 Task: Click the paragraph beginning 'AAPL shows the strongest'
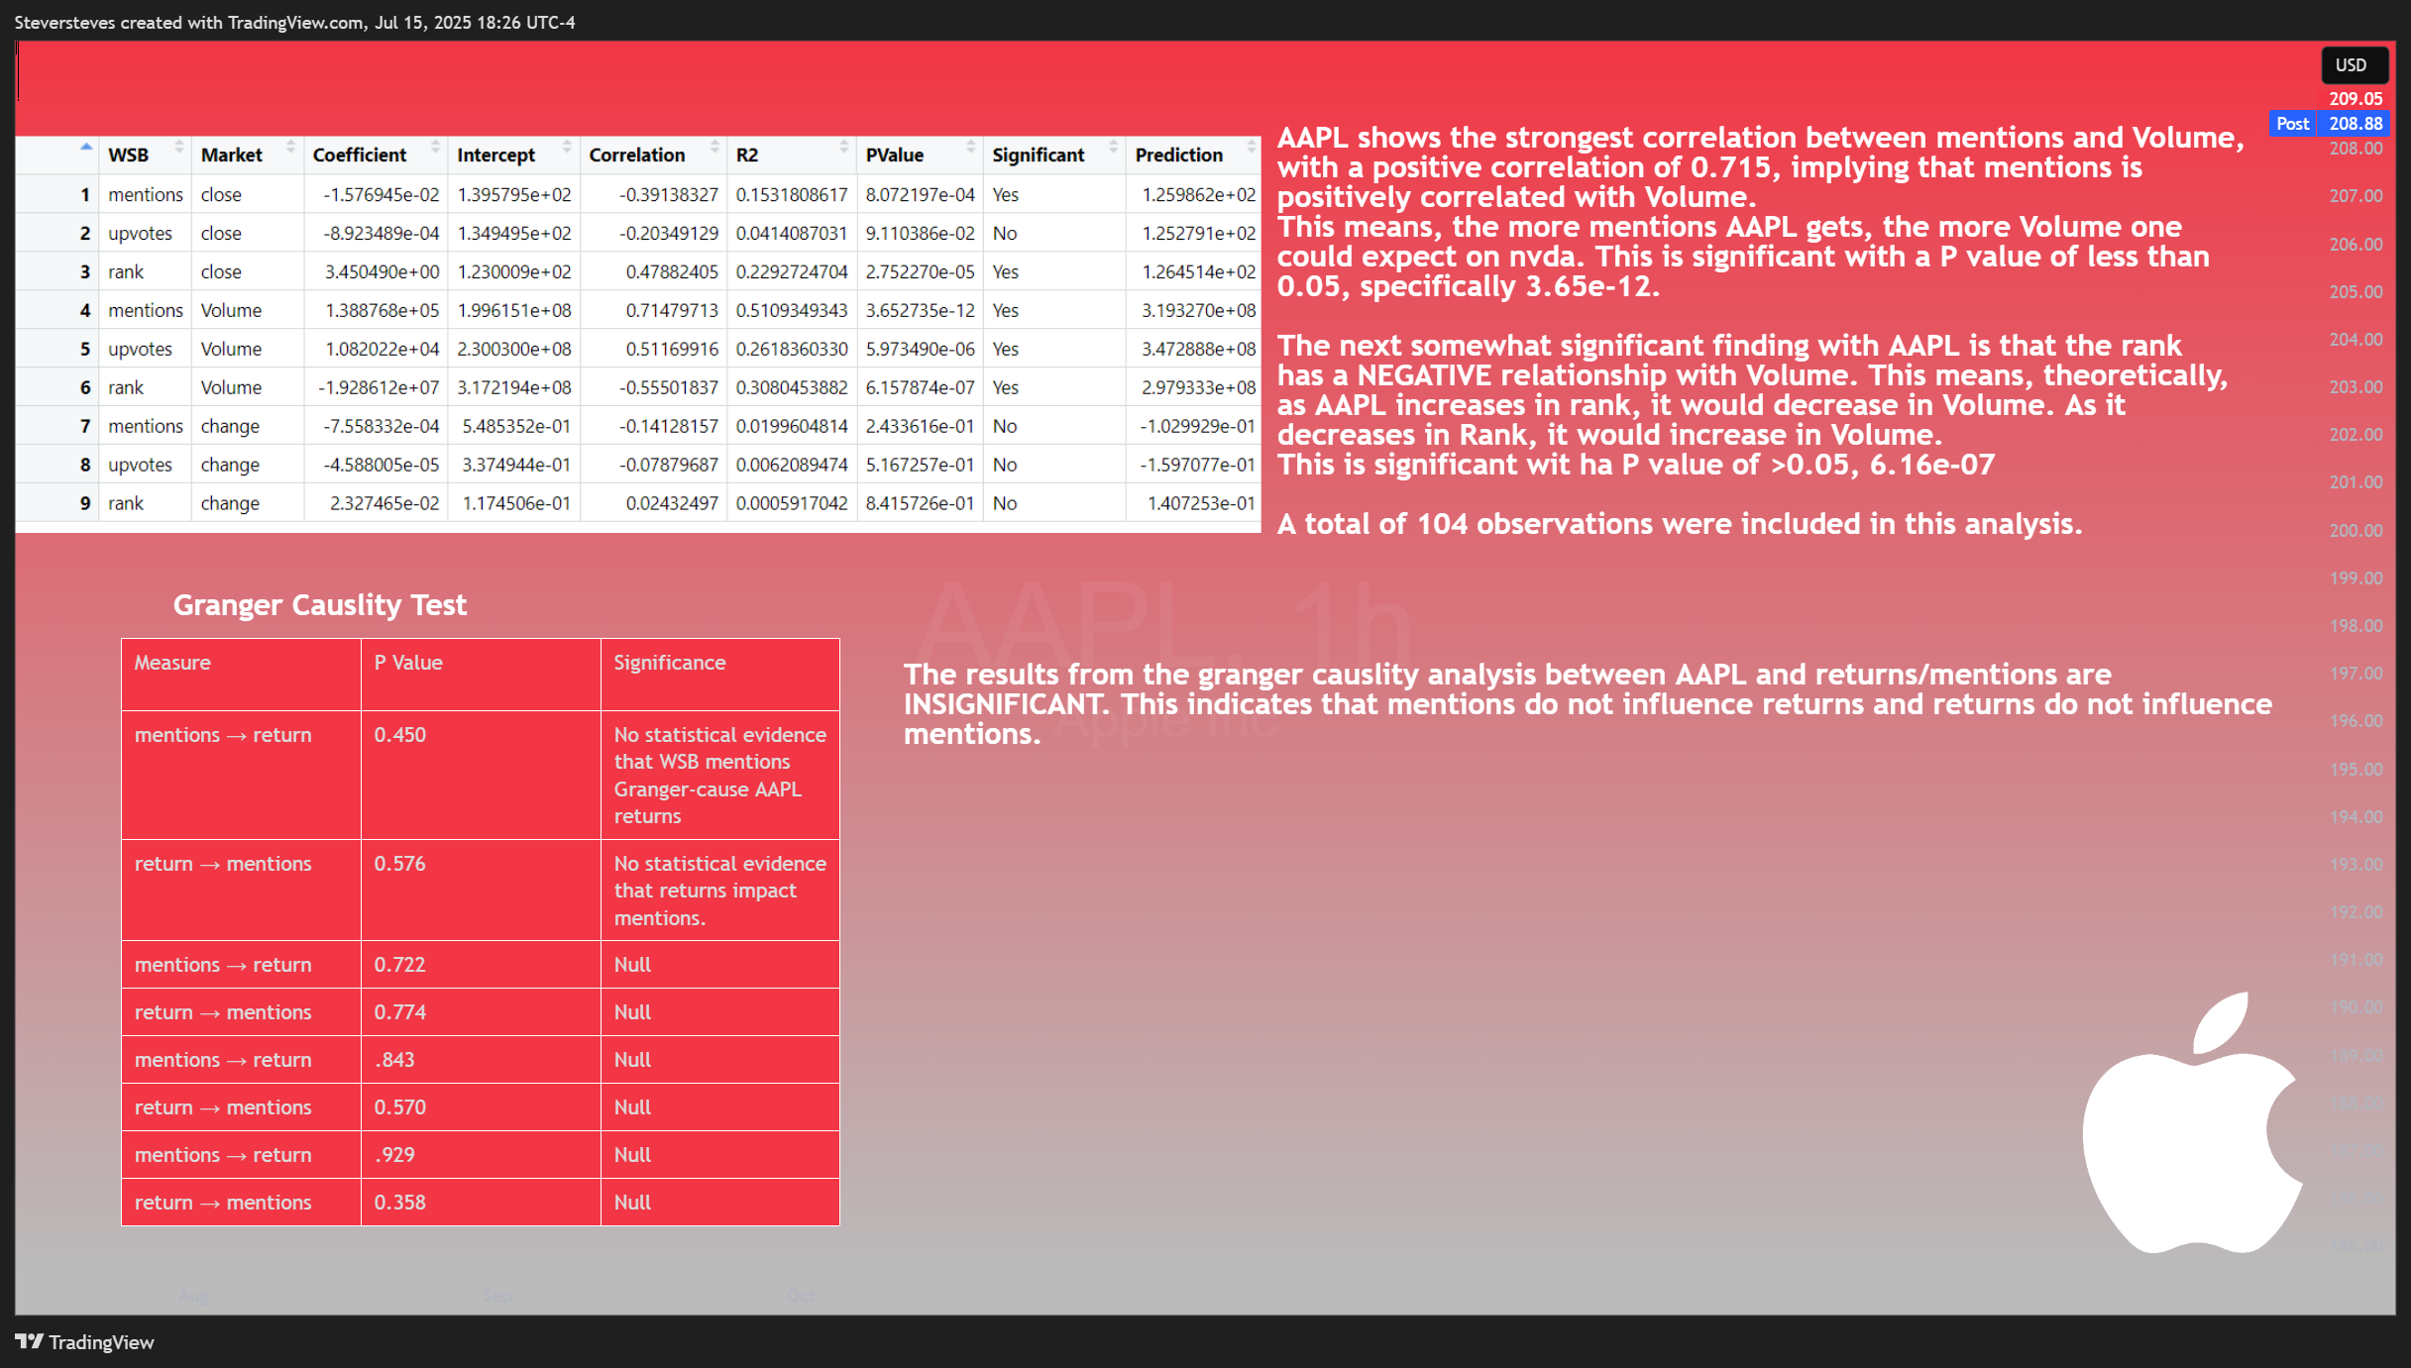1760,212
